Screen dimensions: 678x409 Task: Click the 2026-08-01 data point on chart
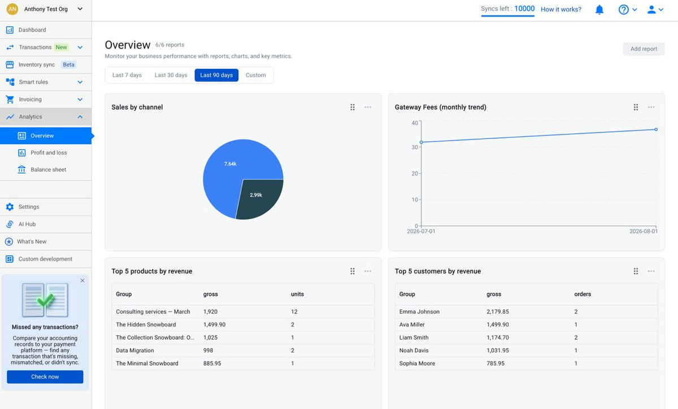656,129
